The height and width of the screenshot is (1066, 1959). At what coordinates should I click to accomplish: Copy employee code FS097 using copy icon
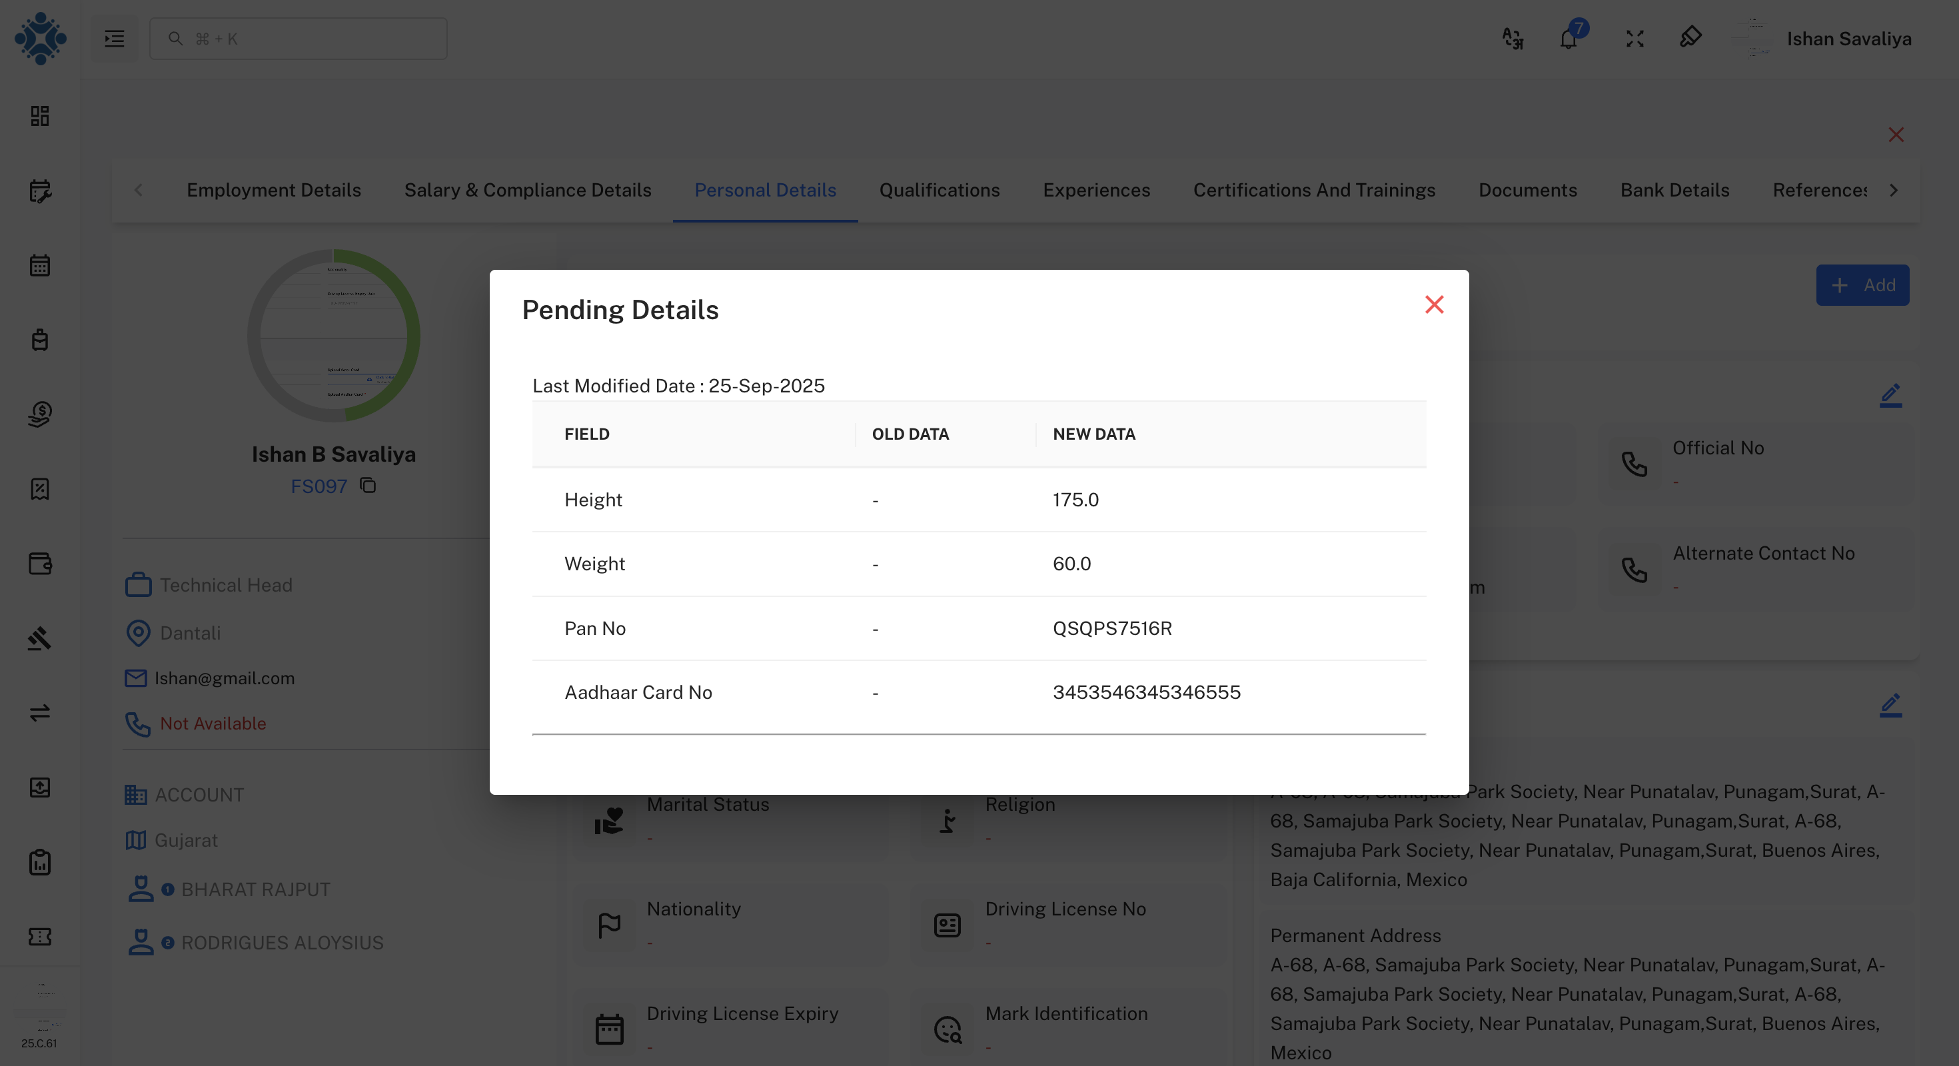367,486
